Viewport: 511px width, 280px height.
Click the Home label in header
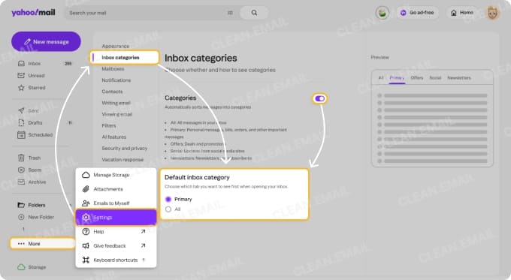(x=467, y=13)
